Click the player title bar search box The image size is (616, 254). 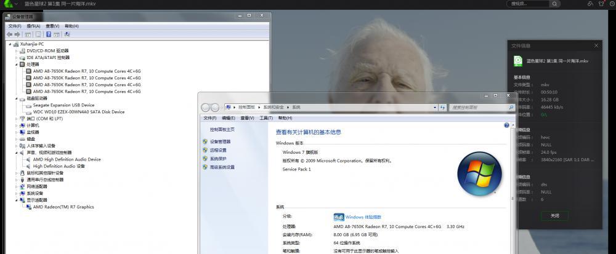tap(528, 4)
